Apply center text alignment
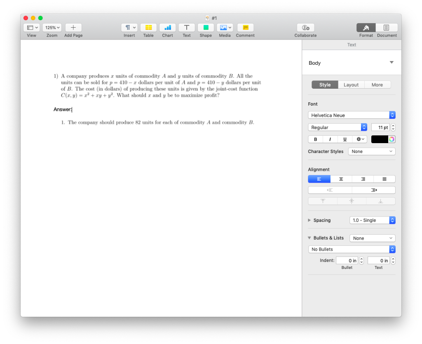The image size is (422, 344). 341,179
